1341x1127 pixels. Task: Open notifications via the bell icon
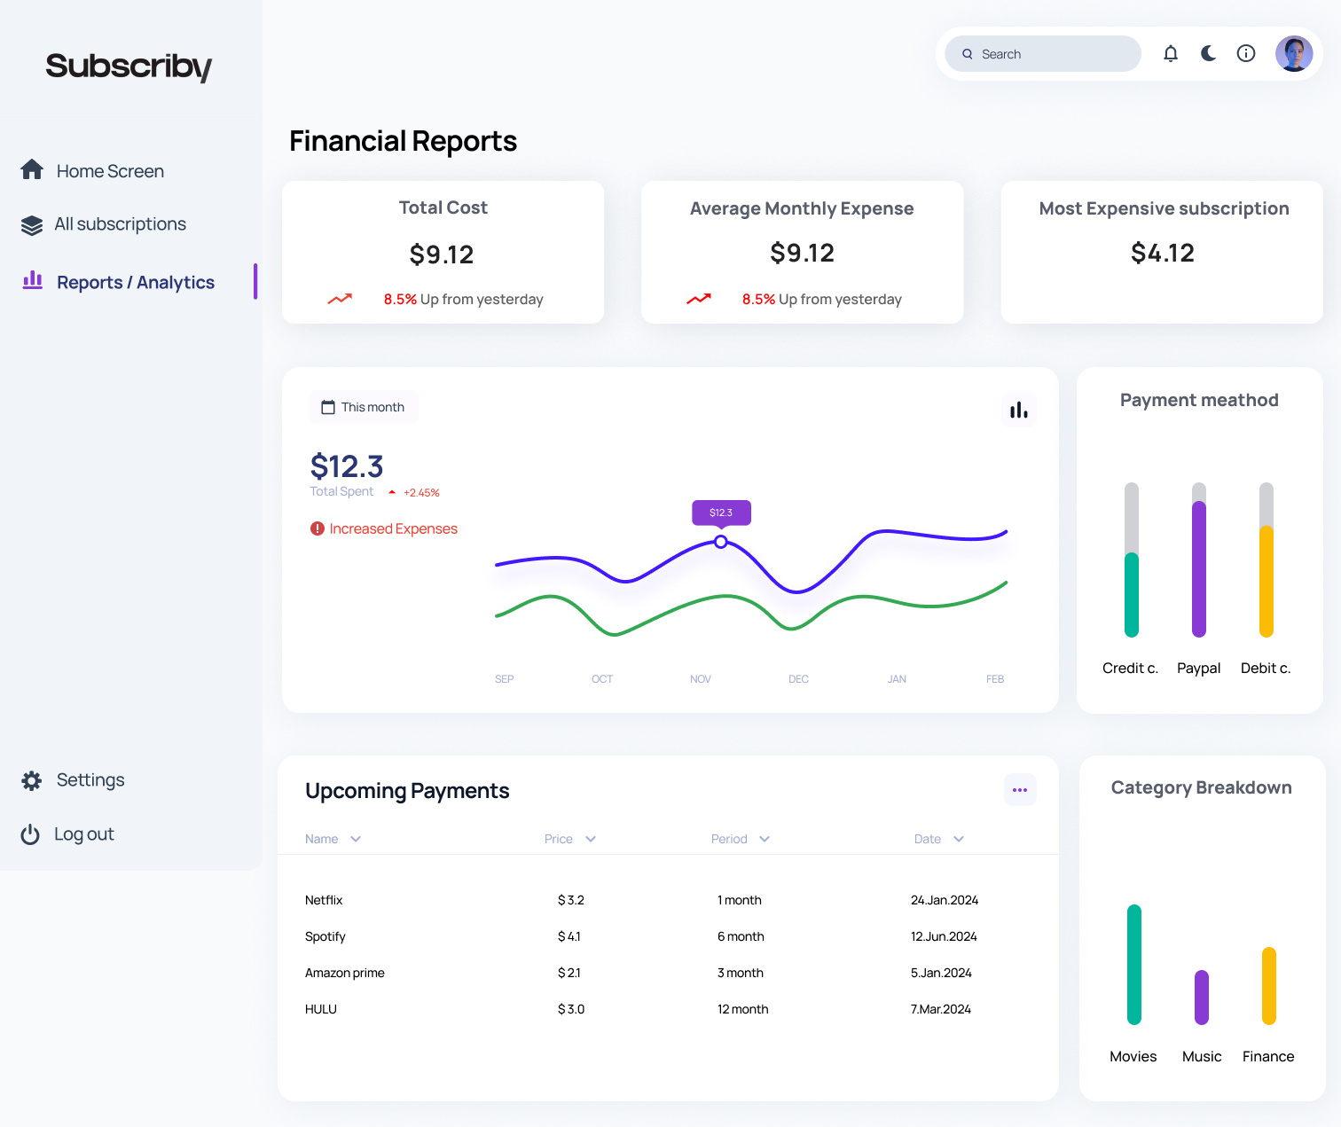point(1171,53)
